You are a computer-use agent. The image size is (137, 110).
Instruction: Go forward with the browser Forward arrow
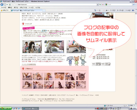point(5,4)
